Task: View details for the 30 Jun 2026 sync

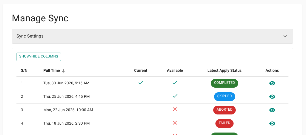Action: coord(272,83)
